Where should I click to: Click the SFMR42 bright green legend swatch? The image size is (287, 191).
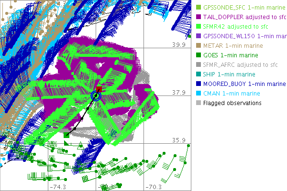coord(199,27)
